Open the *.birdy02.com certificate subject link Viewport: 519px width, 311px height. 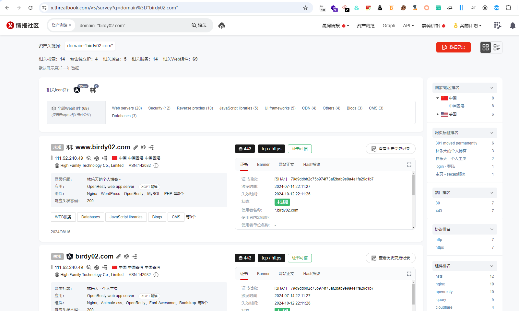[x=287, y=210]
